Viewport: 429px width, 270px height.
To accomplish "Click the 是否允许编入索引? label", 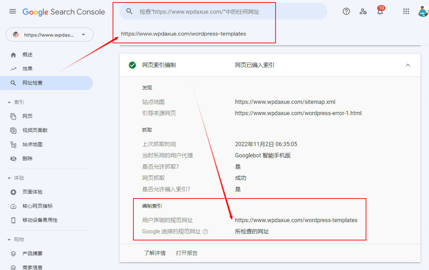I will pyautogui.click(x=166, y=190).
